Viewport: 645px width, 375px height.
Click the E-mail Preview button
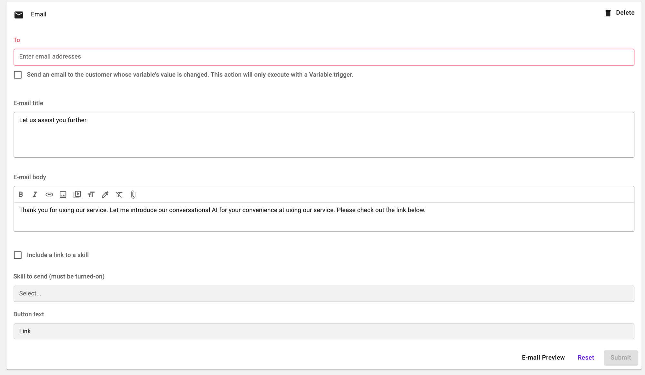[543, 358]
